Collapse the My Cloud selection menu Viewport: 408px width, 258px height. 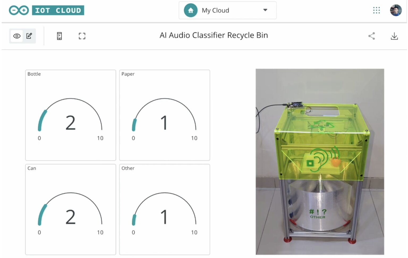[x=265, y=10]
